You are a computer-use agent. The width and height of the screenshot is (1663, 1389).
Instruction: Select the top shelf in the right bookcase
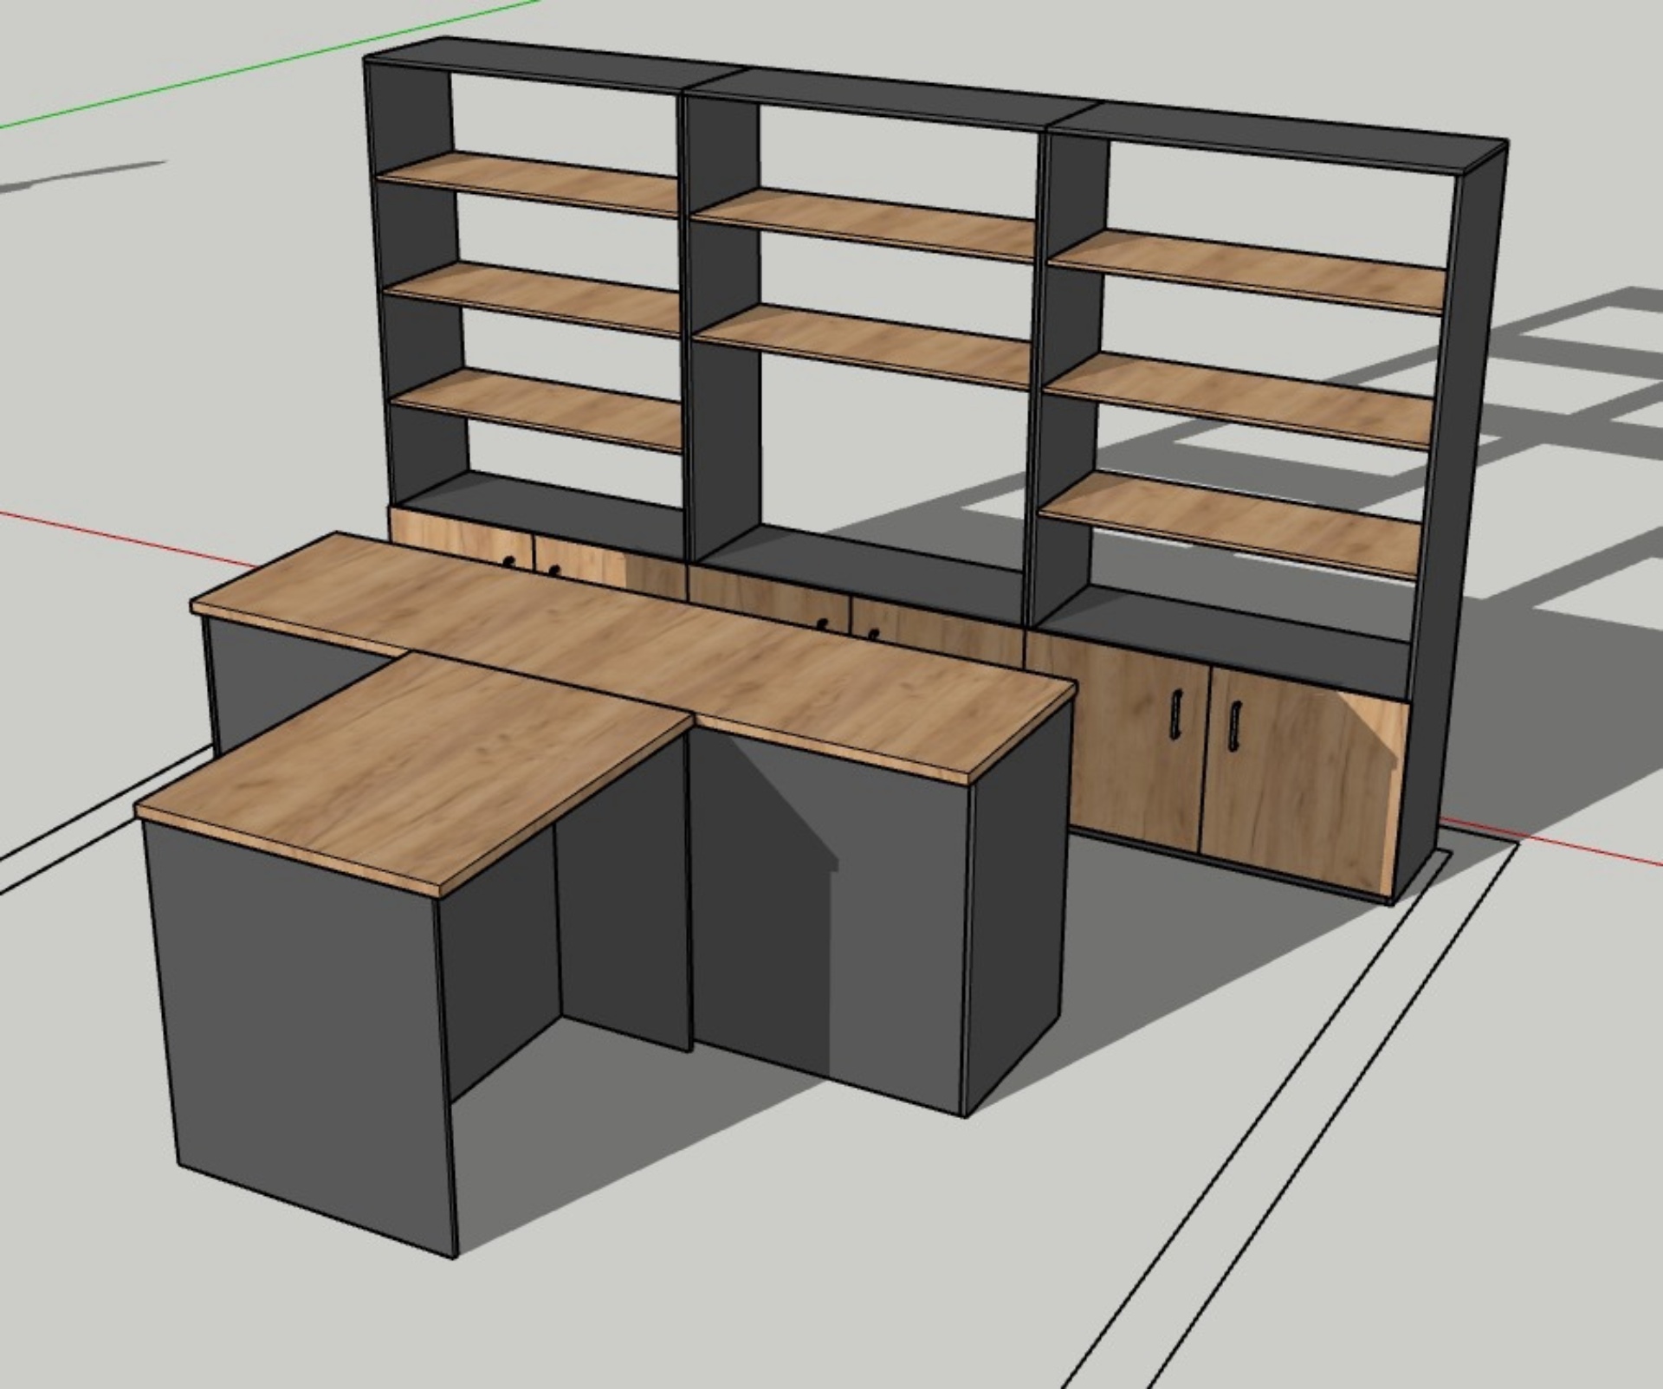click(1247, 270)
